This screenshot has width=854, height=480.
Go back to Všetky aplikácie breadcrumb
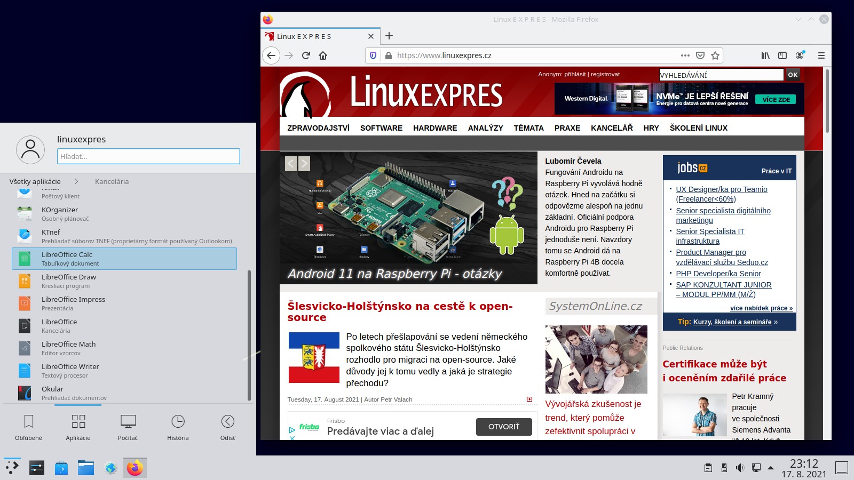[35, 181]
